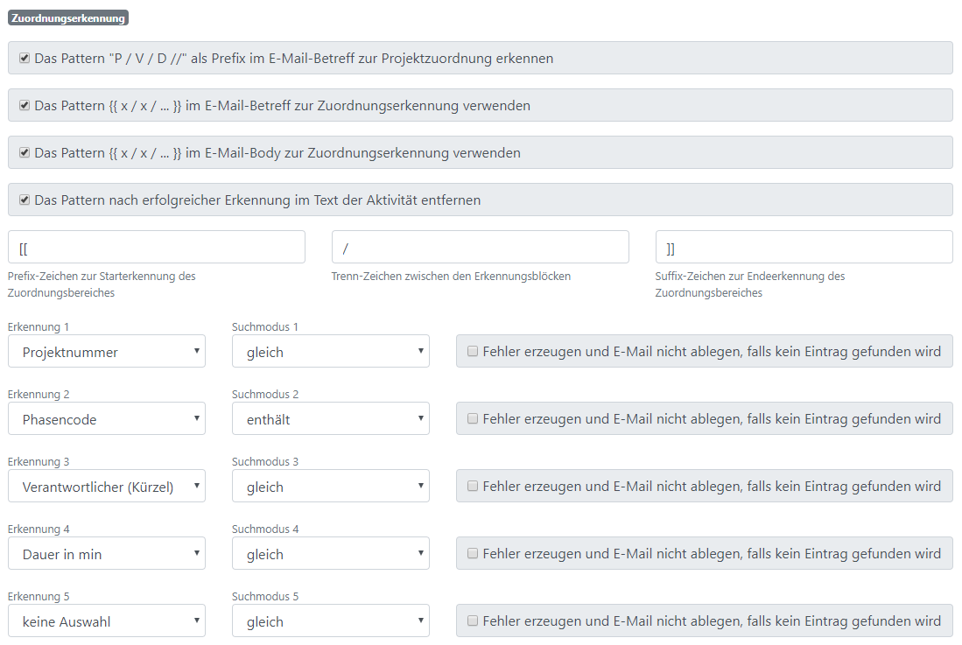This screenshot has height=645, width=962.
Task: Open the Erkennung 1 Projektnummer dropdown
Action: (x=107, y=351)
